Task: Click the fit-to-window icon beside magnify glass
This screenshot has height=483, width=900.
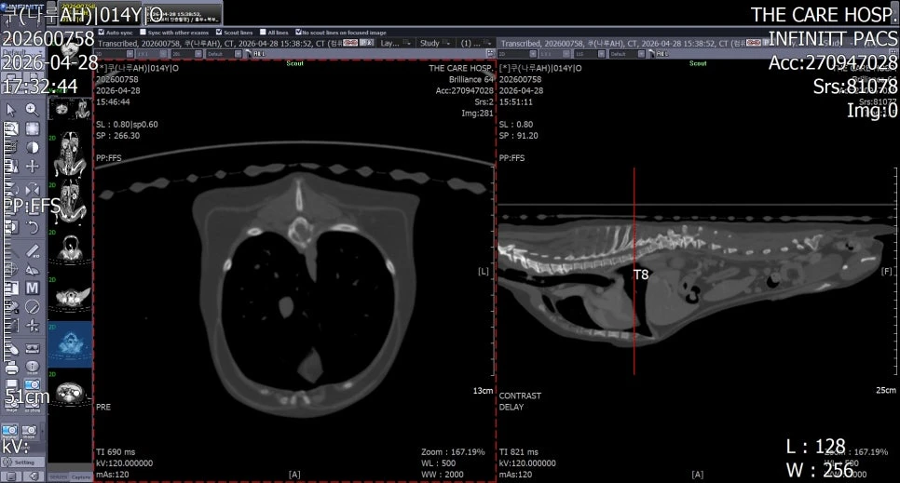Action: pyautogui.click(x=33, y=128)
